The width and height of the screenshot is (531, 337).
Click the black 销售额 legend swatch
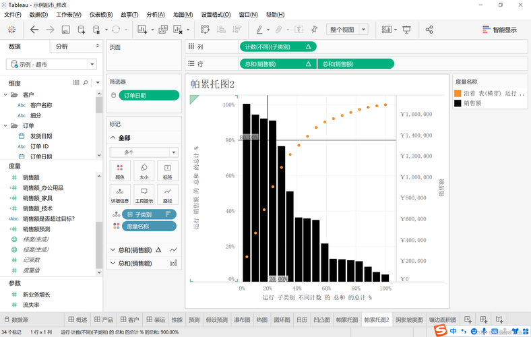point(458,103)
